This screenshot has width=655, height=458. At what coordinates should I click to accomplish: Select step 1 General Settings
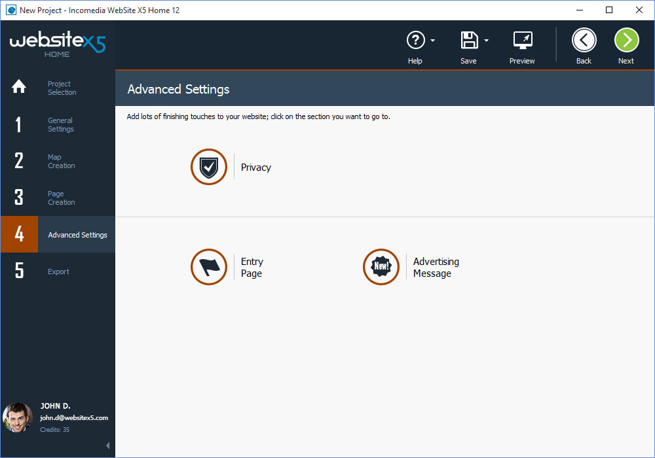coord(58,125)
